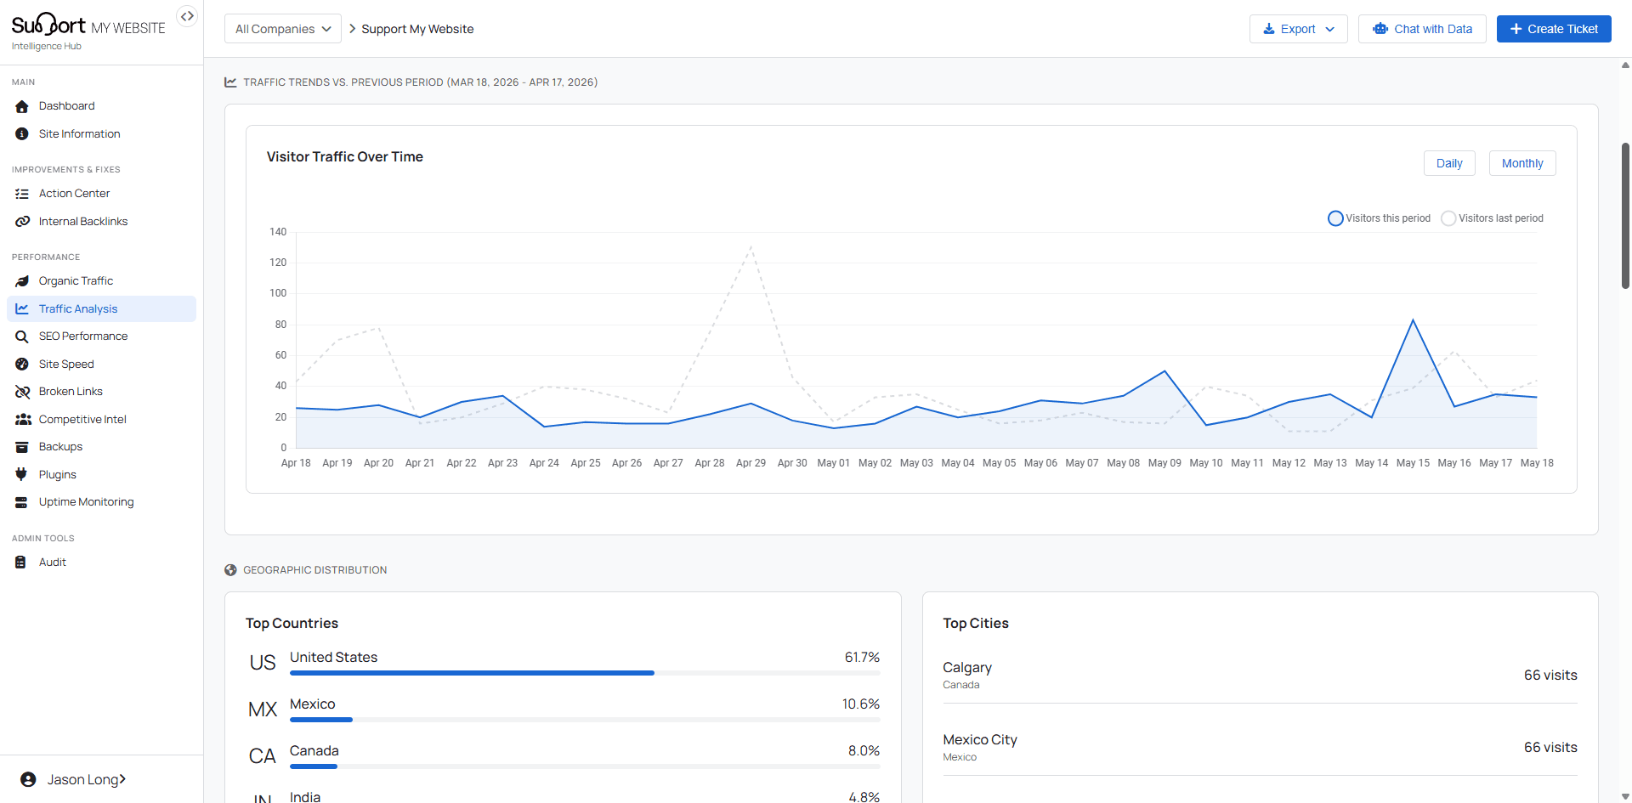Click the Broken Links icon
This screenshot has width=1632, height=803.
click(x=22, y=392)
